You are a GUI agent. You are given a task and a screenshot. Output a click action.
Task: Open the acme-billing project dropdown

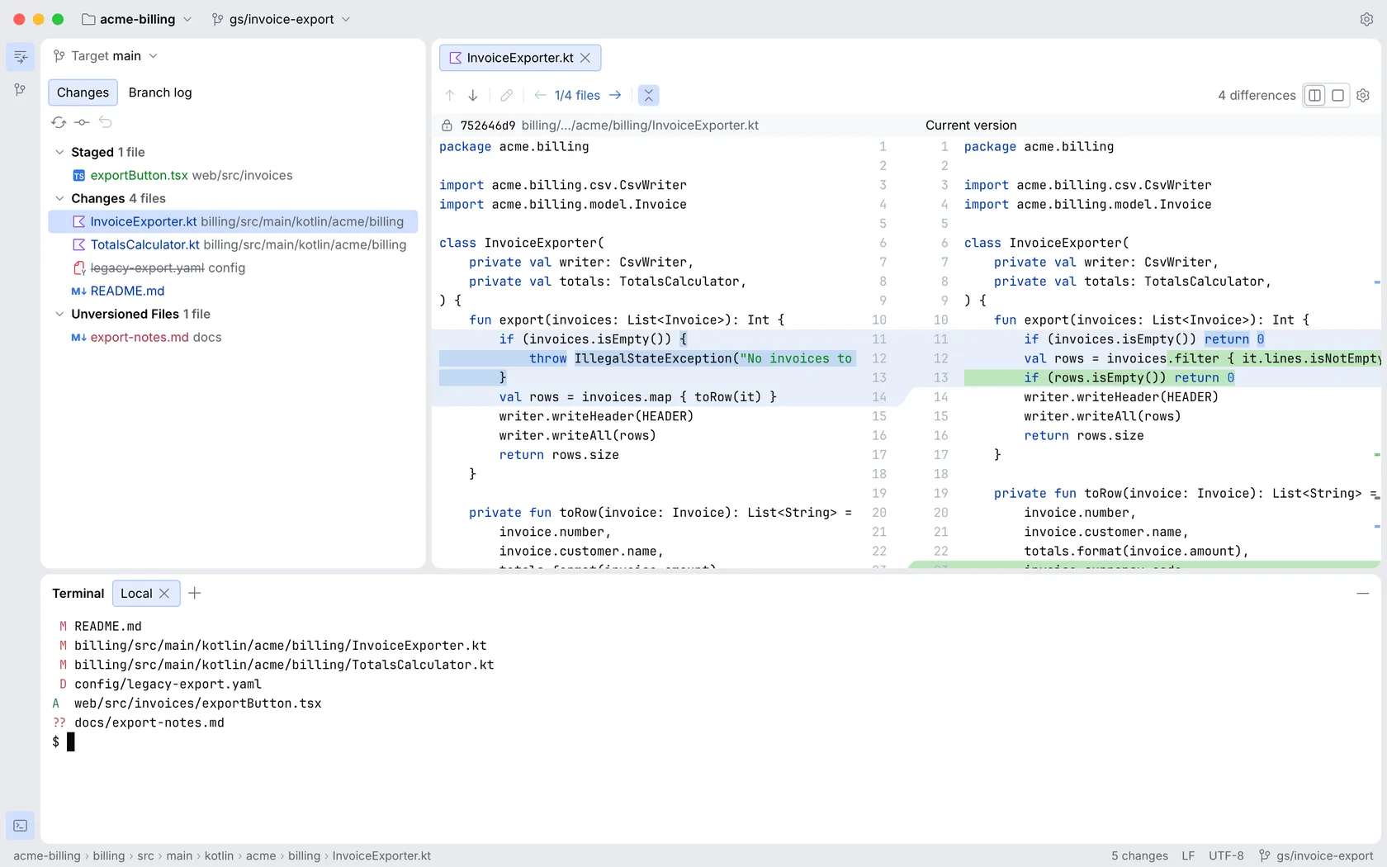point(137,19)
